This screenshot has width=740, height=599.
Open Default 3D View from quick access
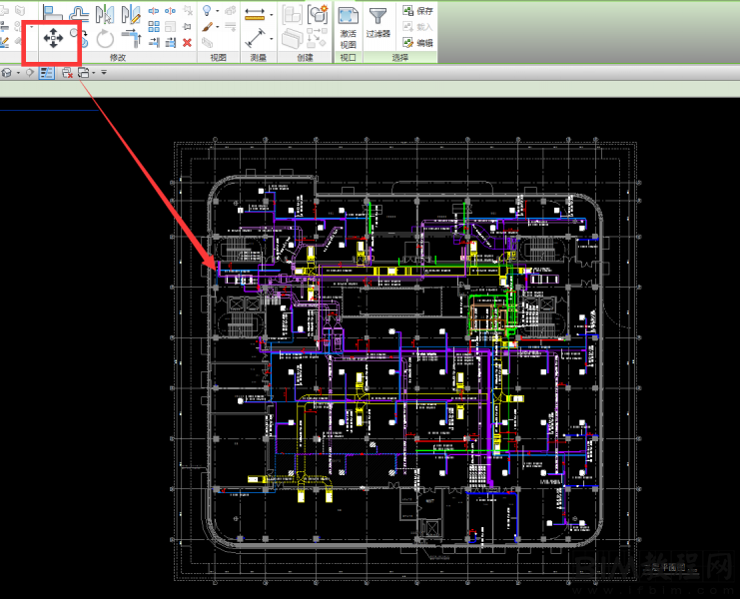tap(7, 73)
